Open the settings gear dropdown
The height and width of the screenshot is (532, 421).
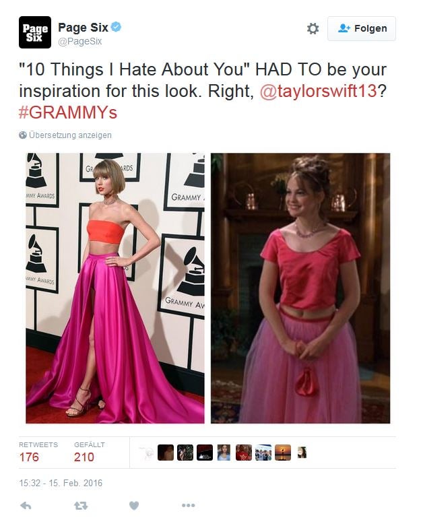[313, 28]
